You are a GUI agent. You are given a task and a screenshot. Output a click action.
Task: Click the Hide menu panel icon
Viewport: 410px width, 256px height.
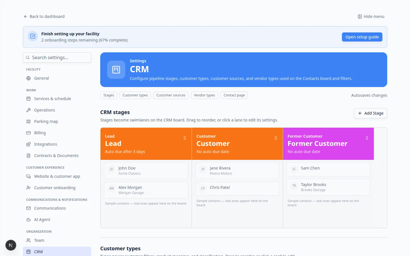coord(360,16)
